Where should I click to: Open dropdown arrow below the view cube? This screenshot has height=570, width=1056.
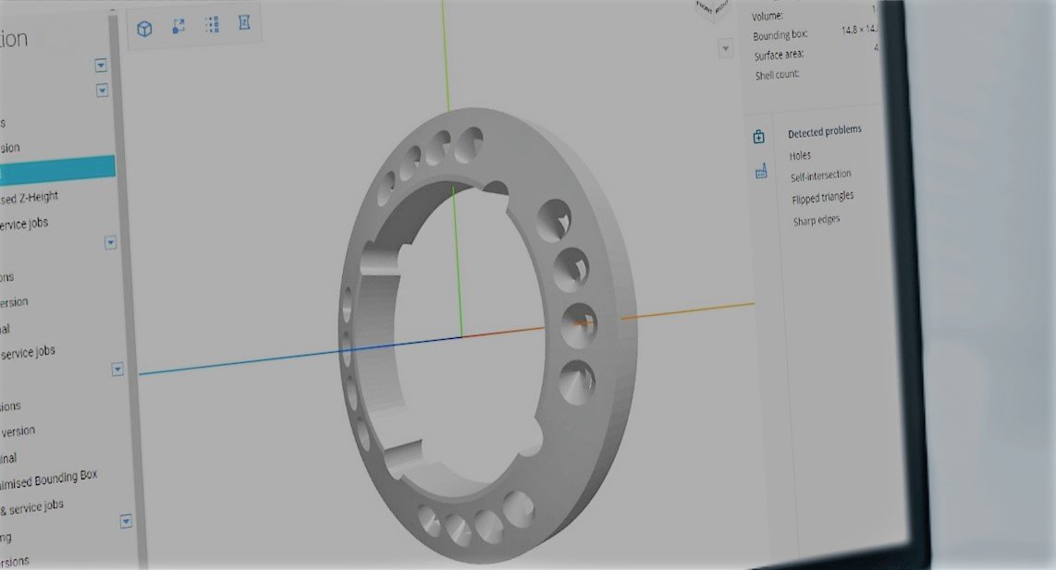click(725, 48)
